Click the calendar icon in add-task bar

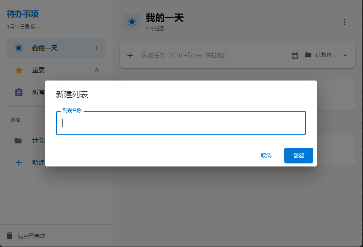coord(295,55)
